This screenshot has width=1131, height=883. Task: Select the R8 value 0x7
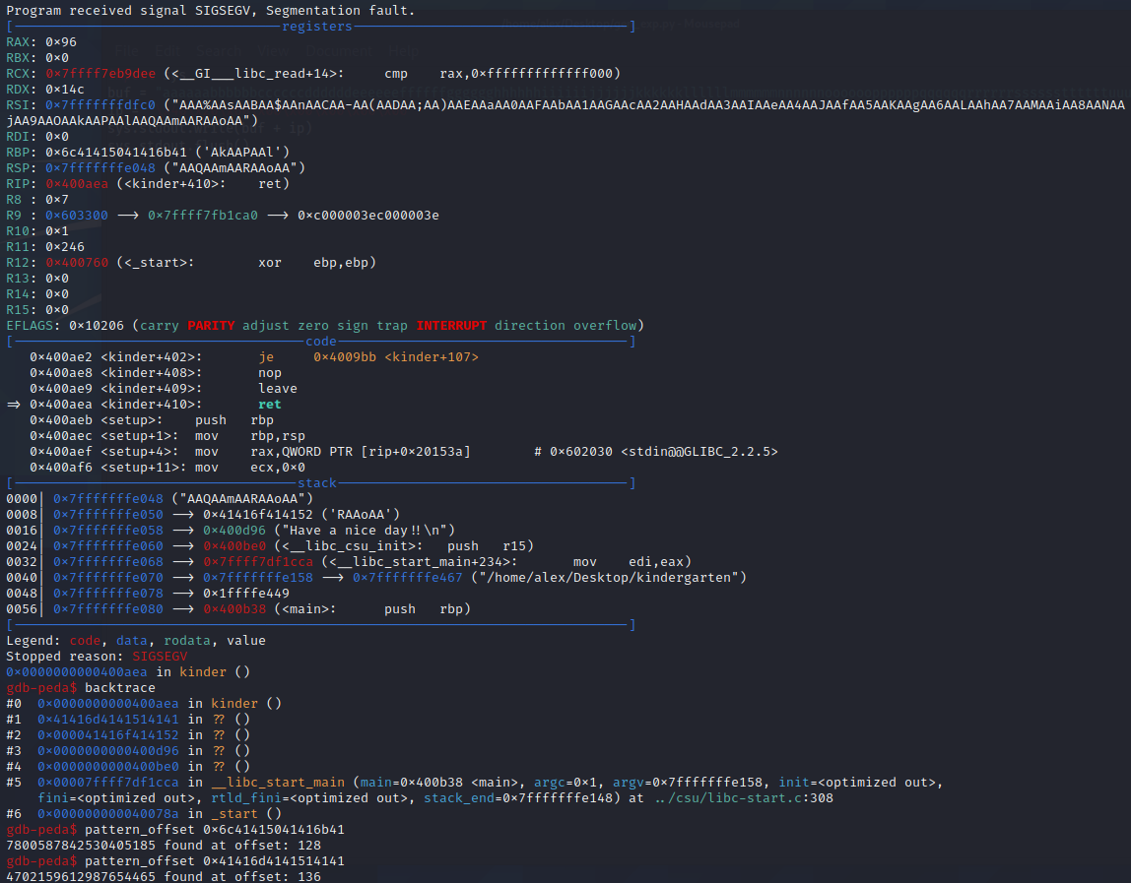pos(57,200)
